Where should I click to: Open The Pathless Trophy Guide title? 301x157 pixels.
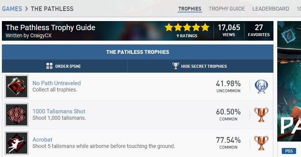(x=51, y=27)
